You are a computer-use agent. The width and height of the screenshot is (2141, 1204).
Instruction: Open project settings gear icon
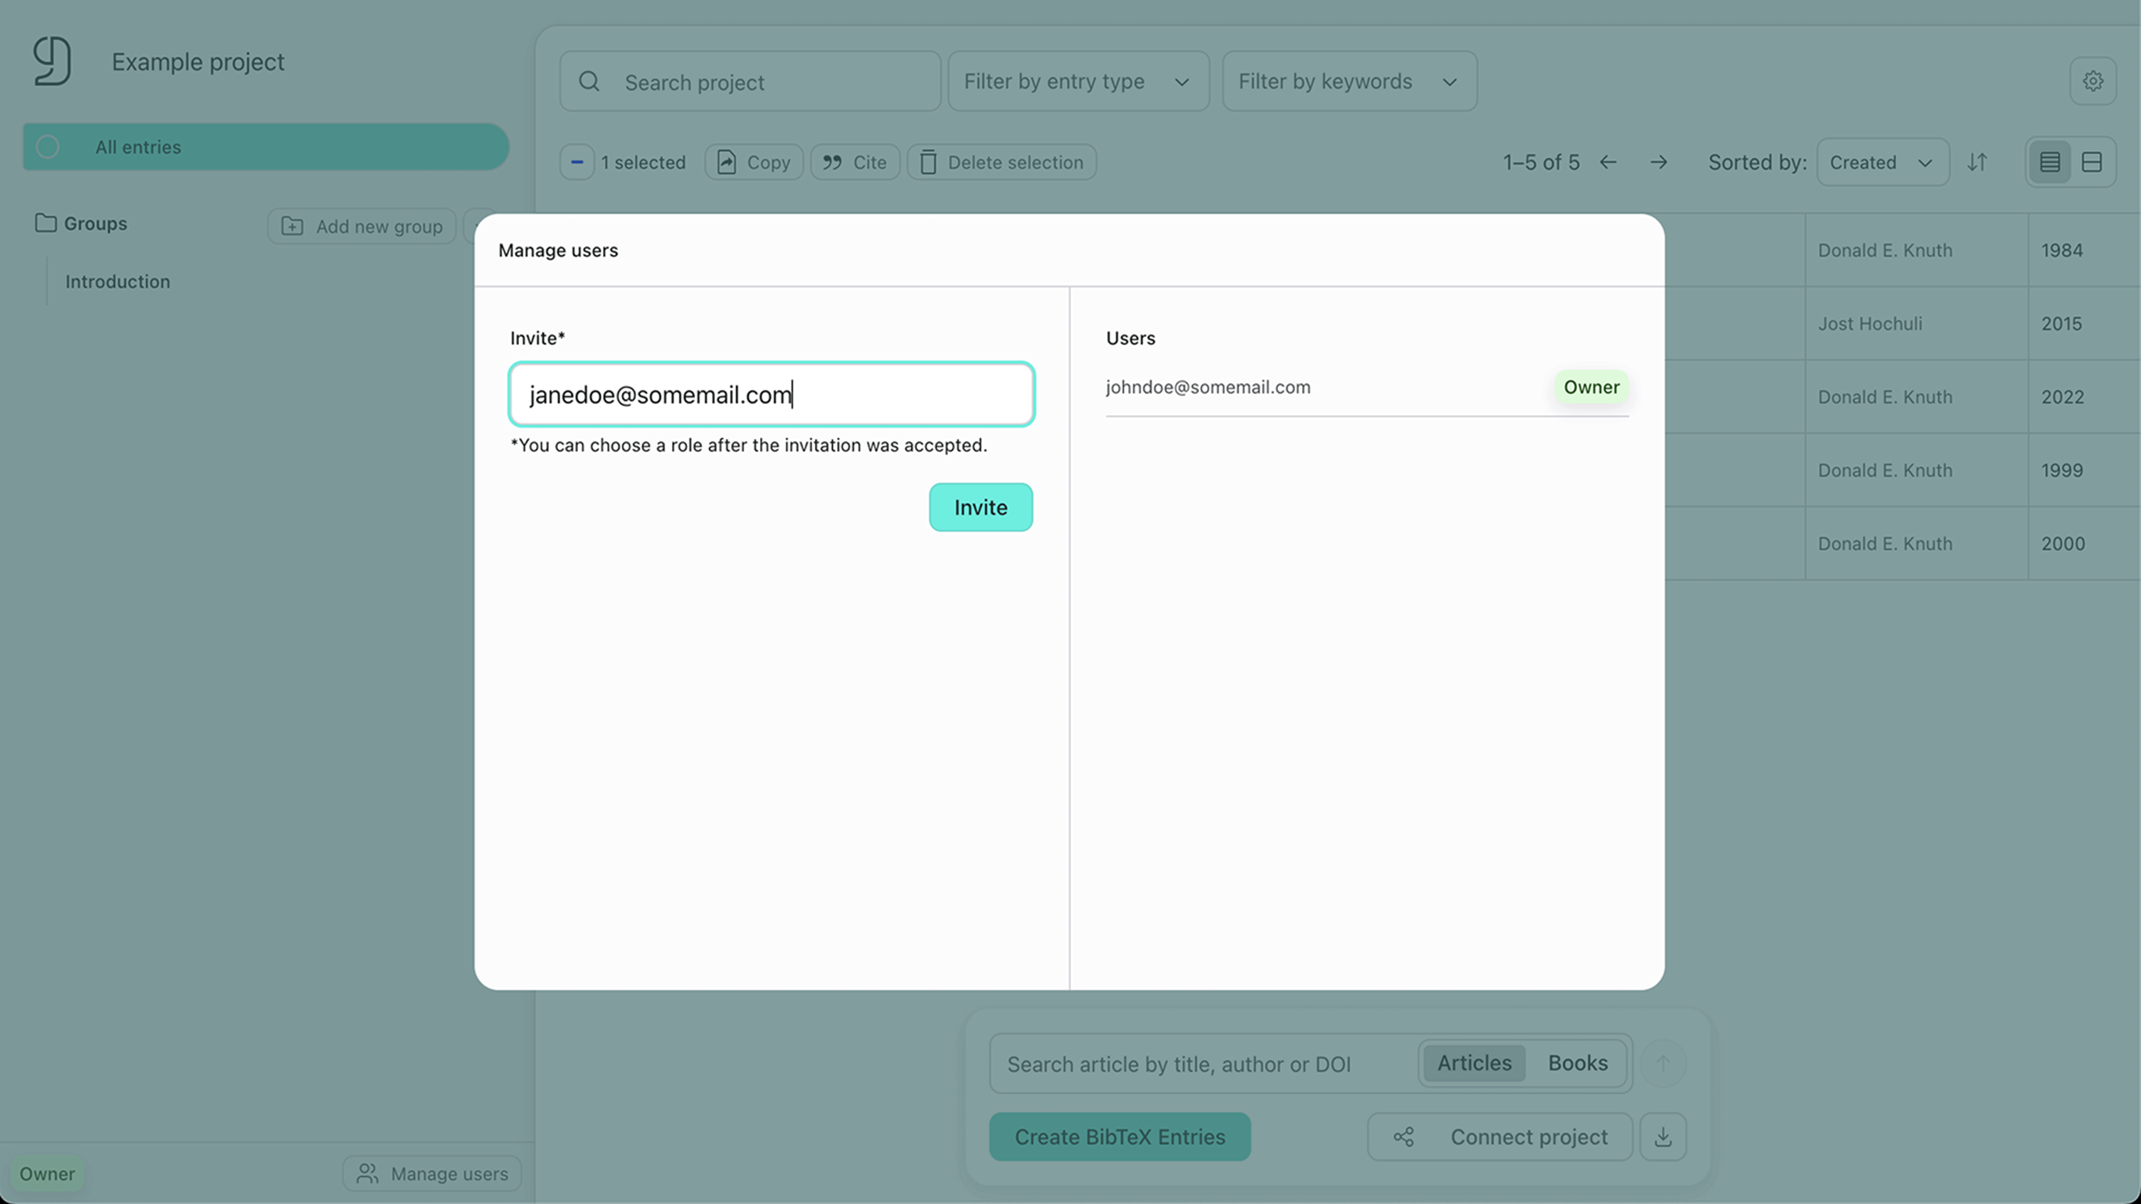tap(2092, 81)
